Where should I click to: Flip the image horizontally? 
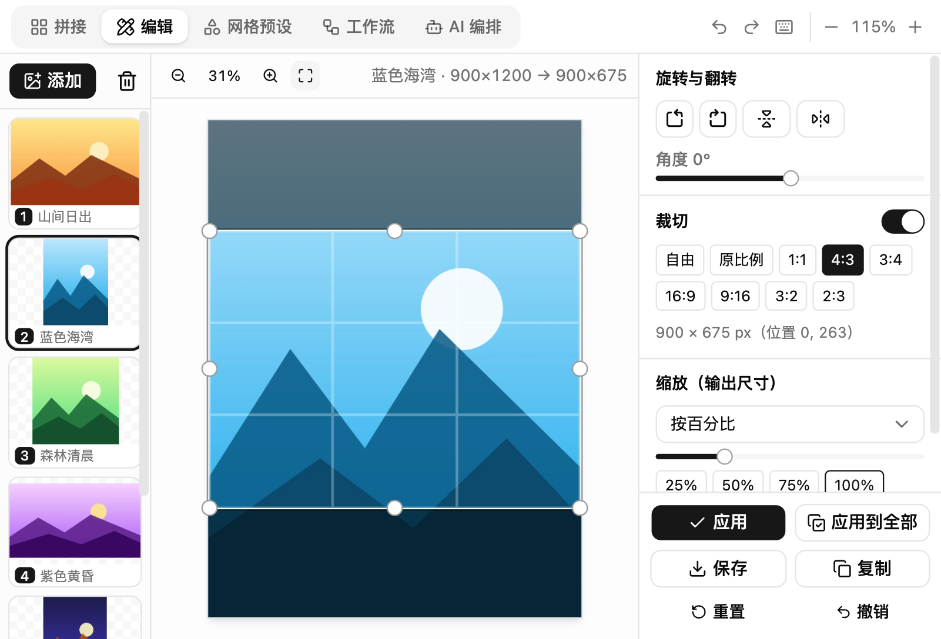coord(821,119)
